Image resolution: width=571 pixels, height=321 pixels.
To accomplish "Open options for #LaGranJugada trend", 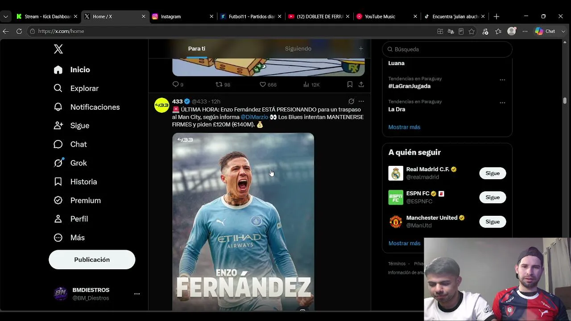I will pyautogui.click(x=502, y=80).
